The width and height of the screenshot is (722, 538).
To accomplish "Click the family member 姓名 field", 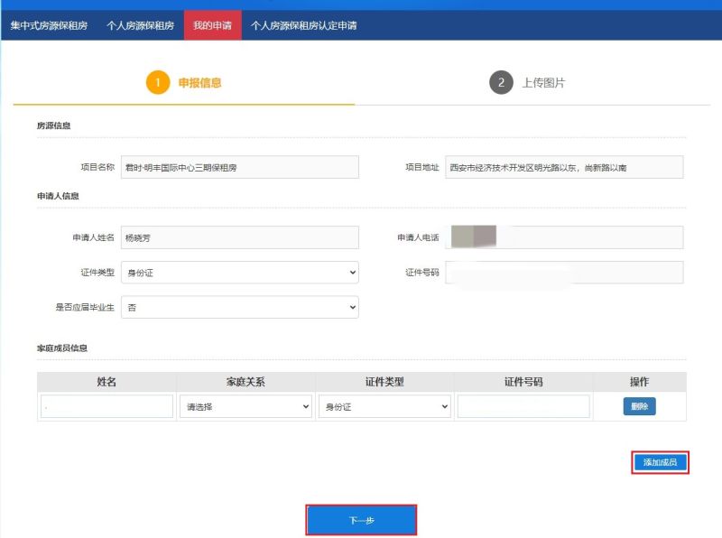I will pos(106,406).
